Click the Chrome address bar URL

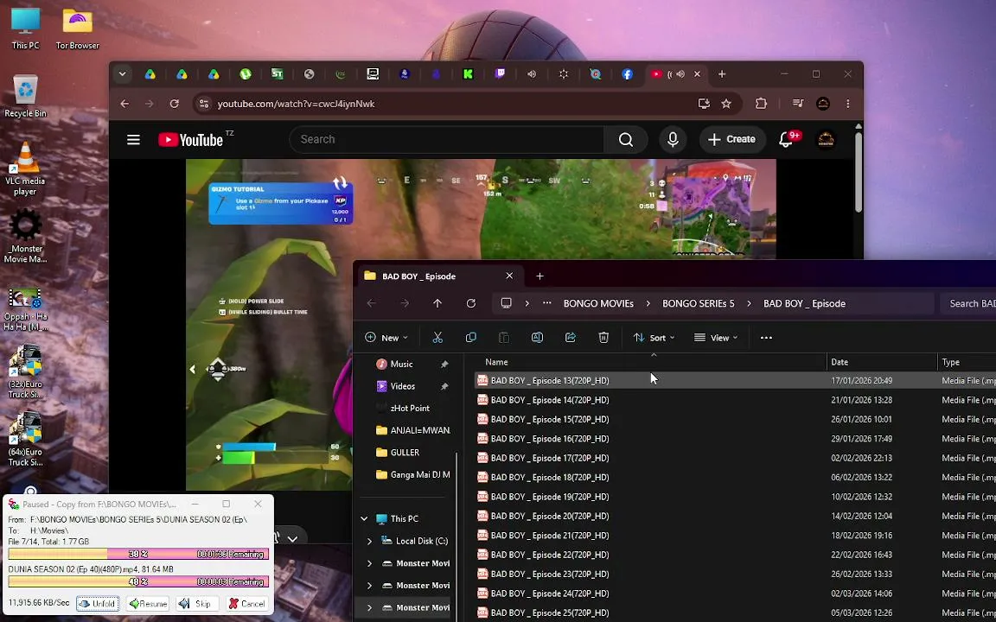[296, 104]
